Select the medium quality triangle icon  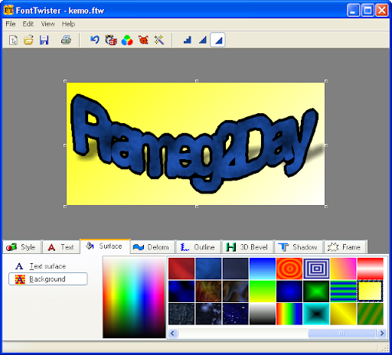(x=203, y=40)
